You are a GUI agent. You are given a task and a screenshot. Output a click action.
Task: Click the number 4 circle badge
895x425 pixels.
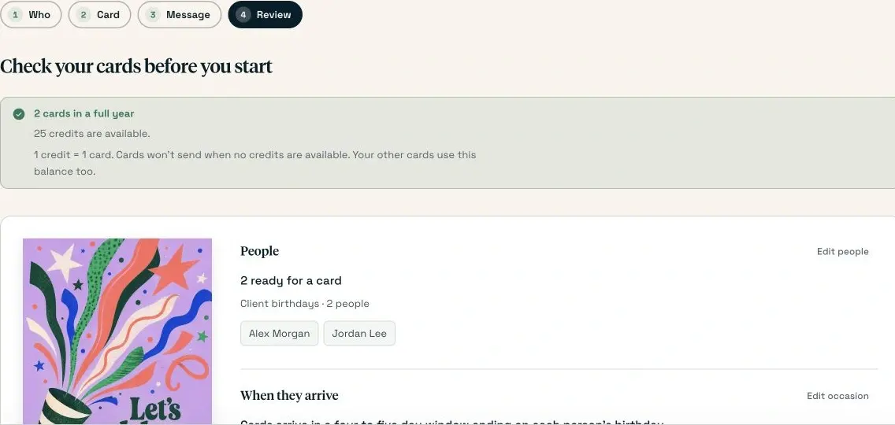tap(243, 15)
